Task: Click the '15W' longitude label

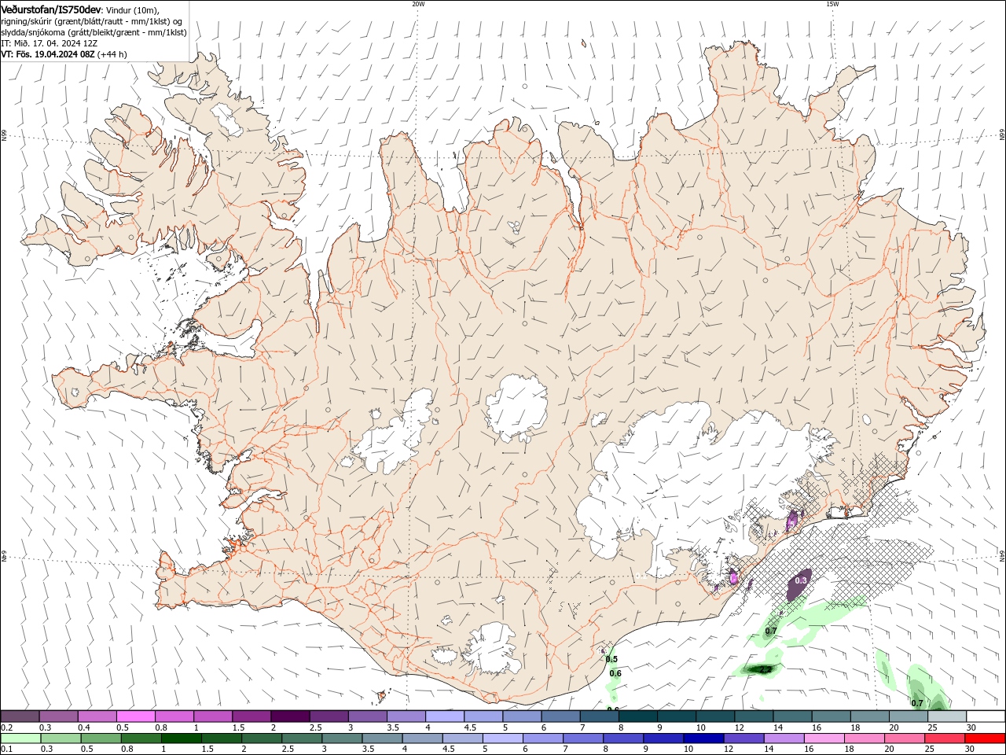Action: [x=832, y=4]
